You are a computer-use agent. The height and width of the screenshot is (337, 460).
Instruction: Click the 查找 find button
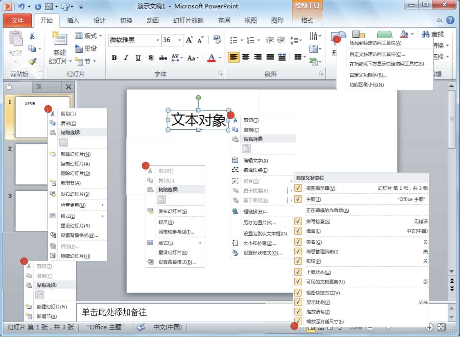(433, 35)
